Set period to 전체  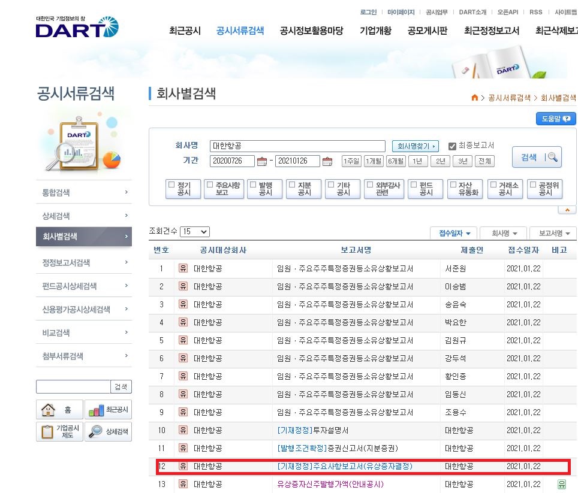[484, 161]
